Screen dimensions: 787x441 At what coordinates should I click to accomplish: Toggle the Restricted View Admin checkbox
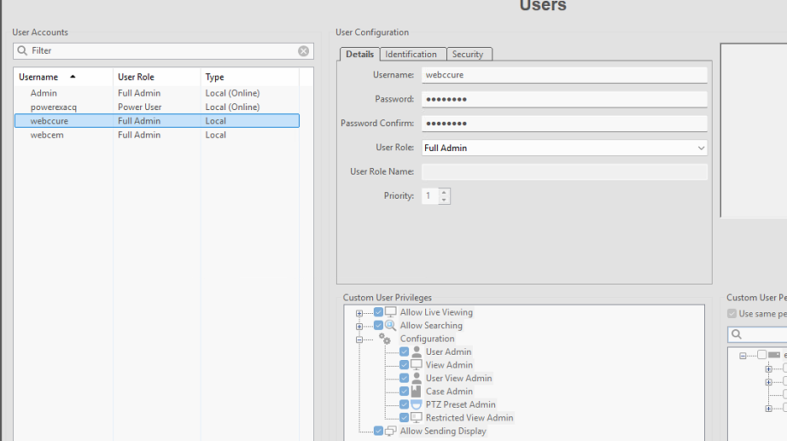click(404, 418)
